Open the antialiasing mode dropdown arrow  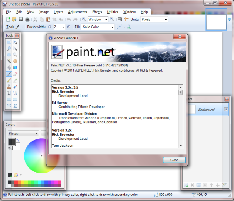(x=124, y=27)
